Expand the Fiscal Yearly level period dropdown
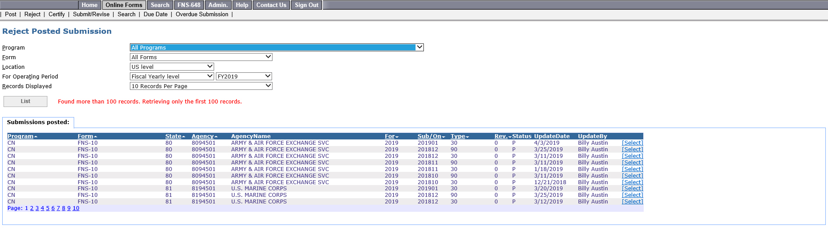Screen dimensions: 828x228 (x=172, y=76)
